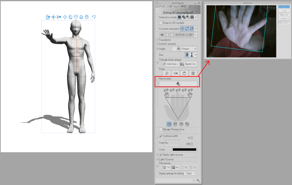Select the second fist preset icon
Viewport: 292px width, 185px height.
pos(175,124)
